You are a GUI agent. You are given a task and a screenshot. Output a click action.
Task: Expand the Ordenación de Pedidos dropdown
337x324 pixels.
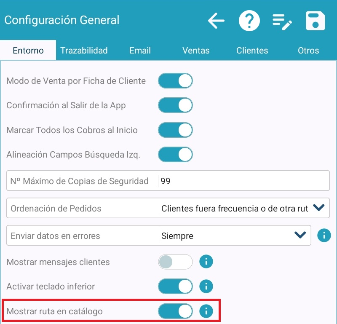[x=319, y=207]
